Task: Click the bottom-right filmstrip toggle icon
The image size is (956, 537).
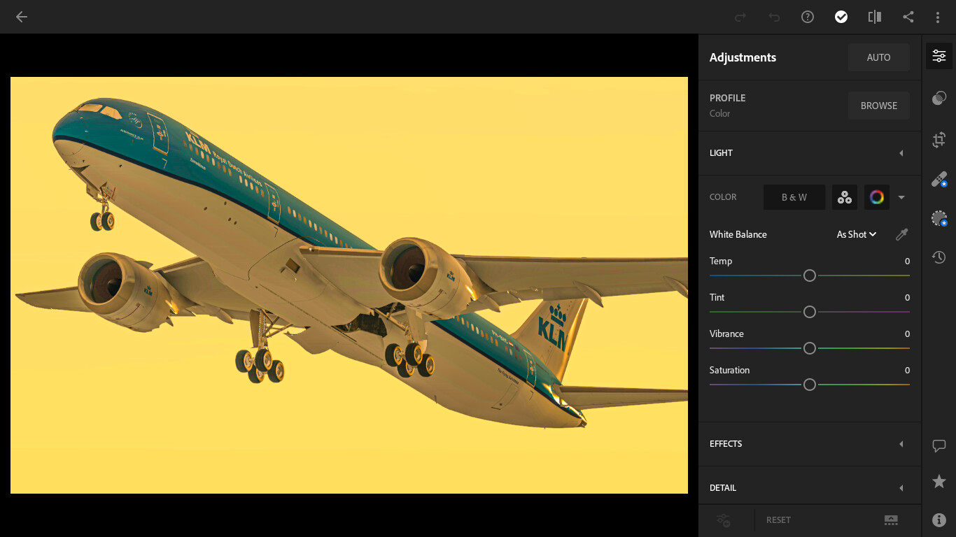Action: pos(891,520)
